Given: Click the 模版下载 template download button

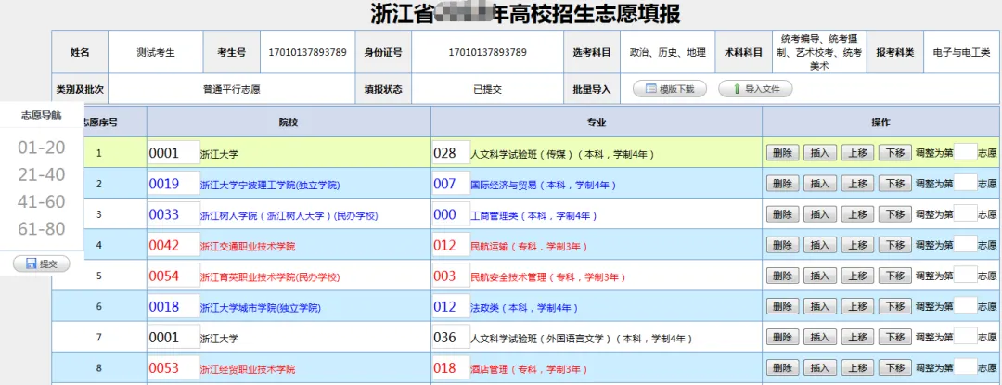Looking at the screenshot, I should (x=669, y=89).
